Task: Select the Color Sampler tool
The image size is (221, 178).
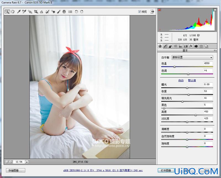Action: (x=24, y=12)
